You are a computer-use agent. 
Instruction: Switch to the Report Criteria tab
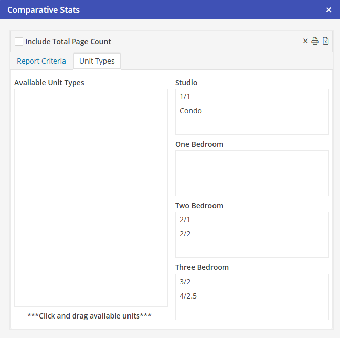point(41,61)
